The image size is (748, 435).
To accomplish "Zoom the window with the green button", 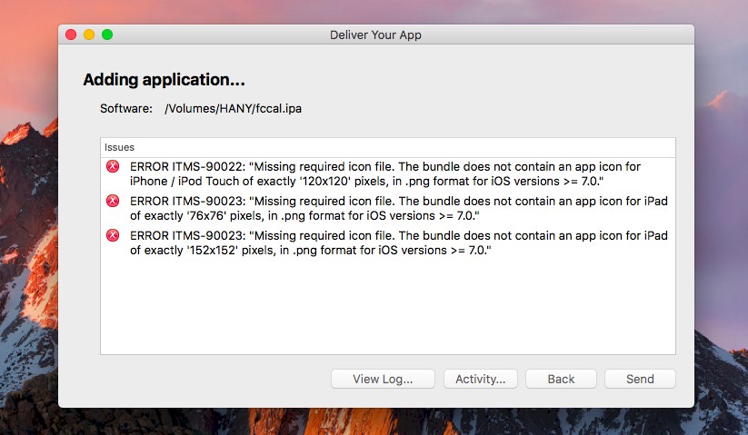I will [x=107, y=35].
